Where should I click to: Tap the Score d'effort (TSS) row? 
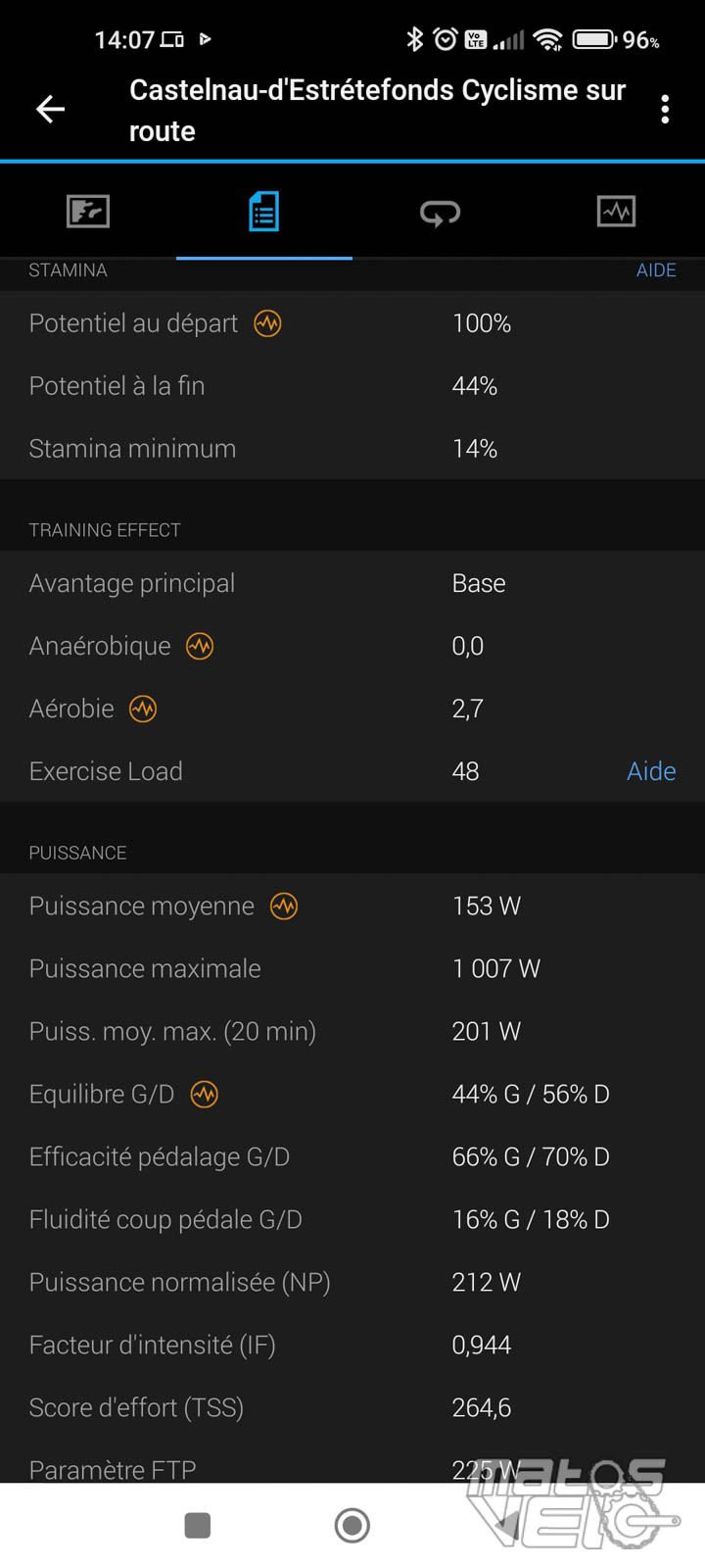pos(352,1407)
